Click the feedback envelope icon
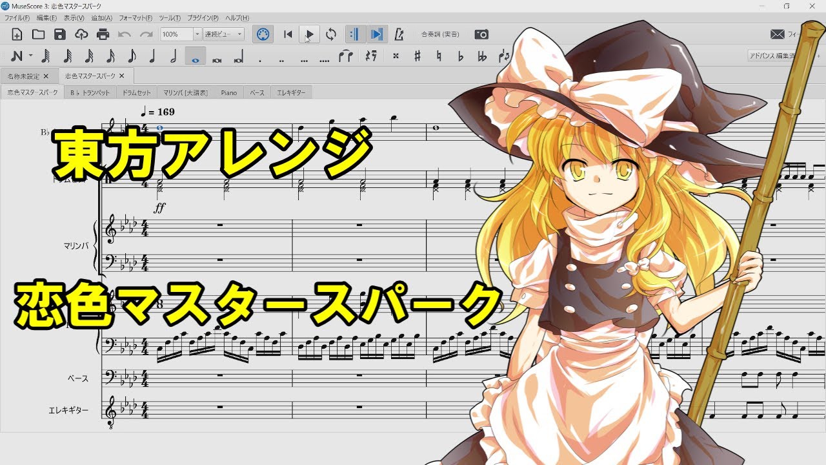This screenshot has width=826, height=465. (x=778, y=34)
